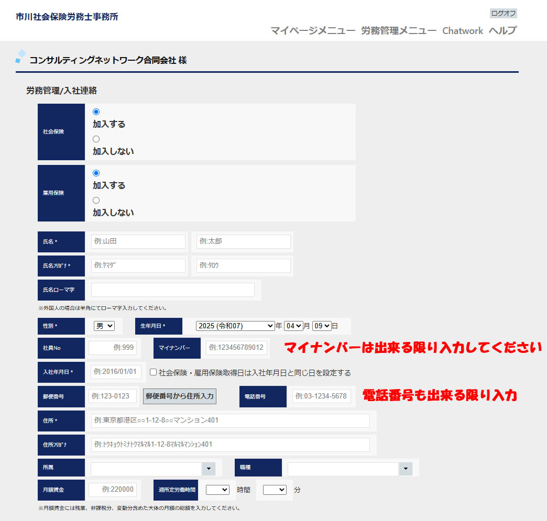The image size is (547, 521).
Task: Click the 郵便番号から住所入力 button
Action: tap(180, 396)
